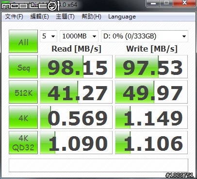This screenshot has width=197, height=179.
Task: Run the 512K benchmark test
Action: pyautogui.click(x=23, y=92)
